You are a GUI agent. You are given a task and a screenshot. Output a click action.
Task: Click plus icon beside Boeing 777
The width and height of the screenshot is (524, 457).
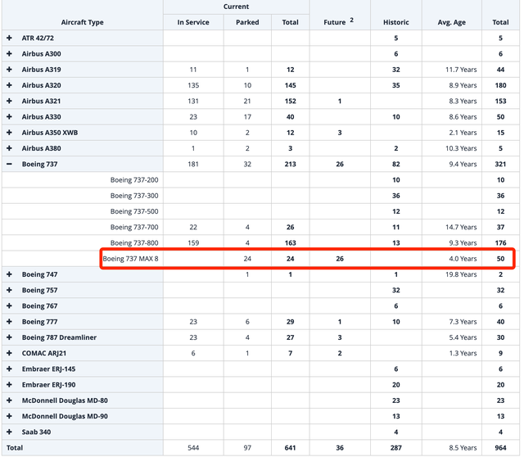coord(10,322)
